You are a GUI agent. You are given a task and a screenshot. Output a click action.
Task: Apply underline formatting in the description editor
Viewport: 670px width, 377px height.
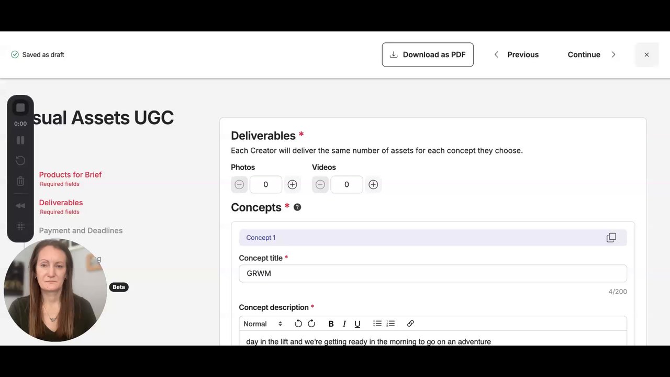tap(358, 324)
